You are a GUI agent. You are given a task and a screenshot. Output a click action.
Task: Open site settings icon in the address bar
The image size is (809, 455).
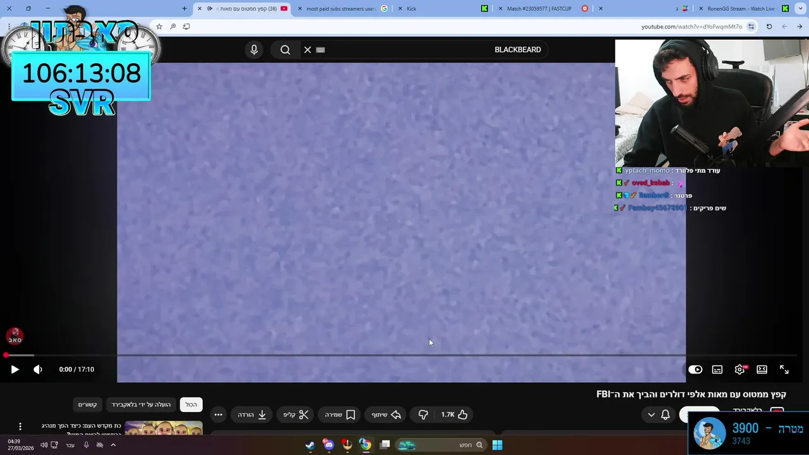[751, 27]
